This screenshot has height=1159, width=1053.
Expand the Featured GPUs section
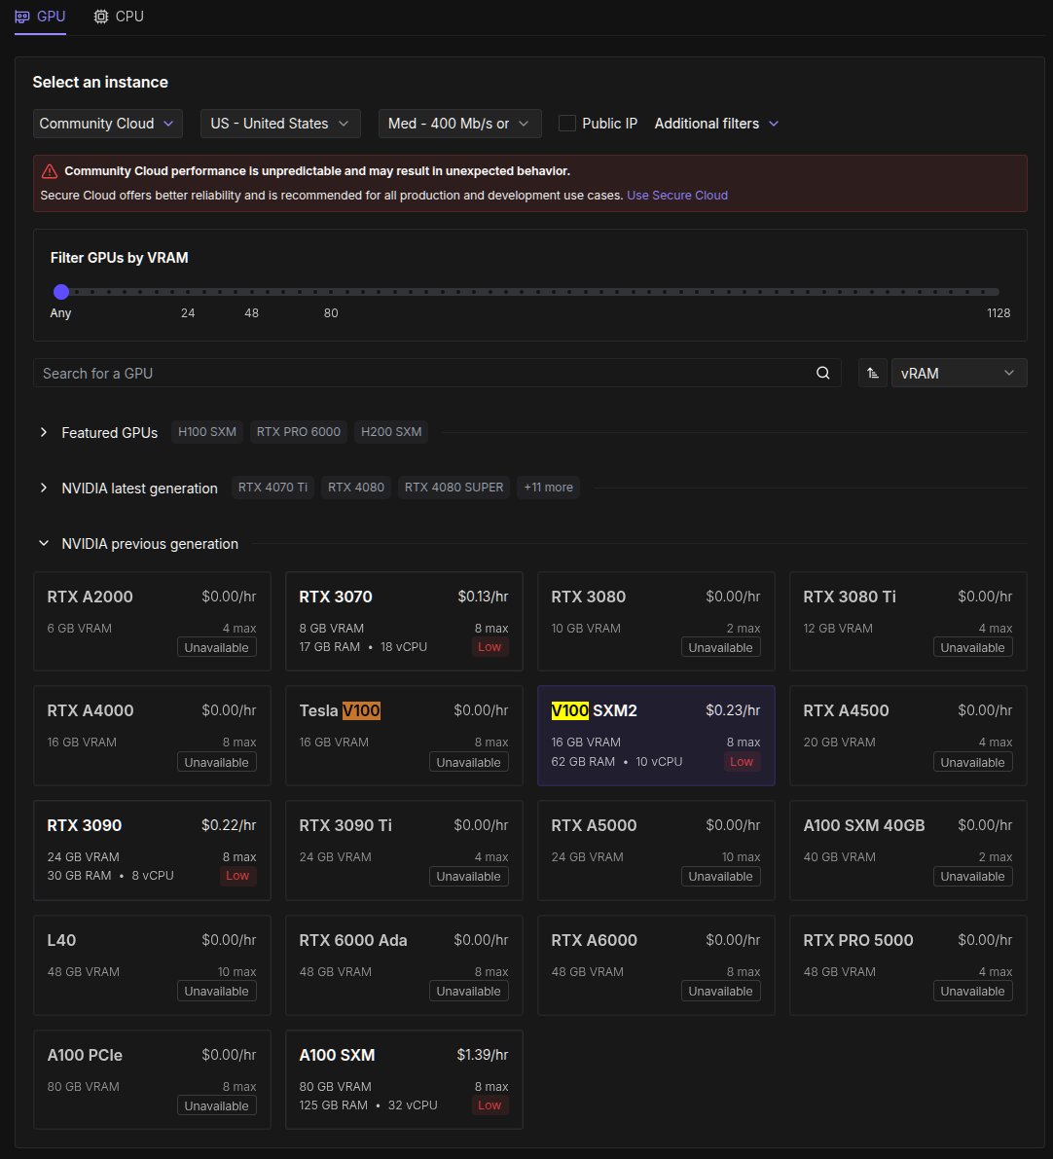pyautogui.click(x=44, y=432)
